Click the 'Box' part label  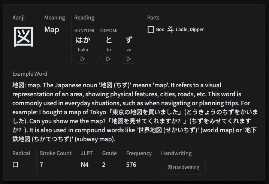coord(160,30)
